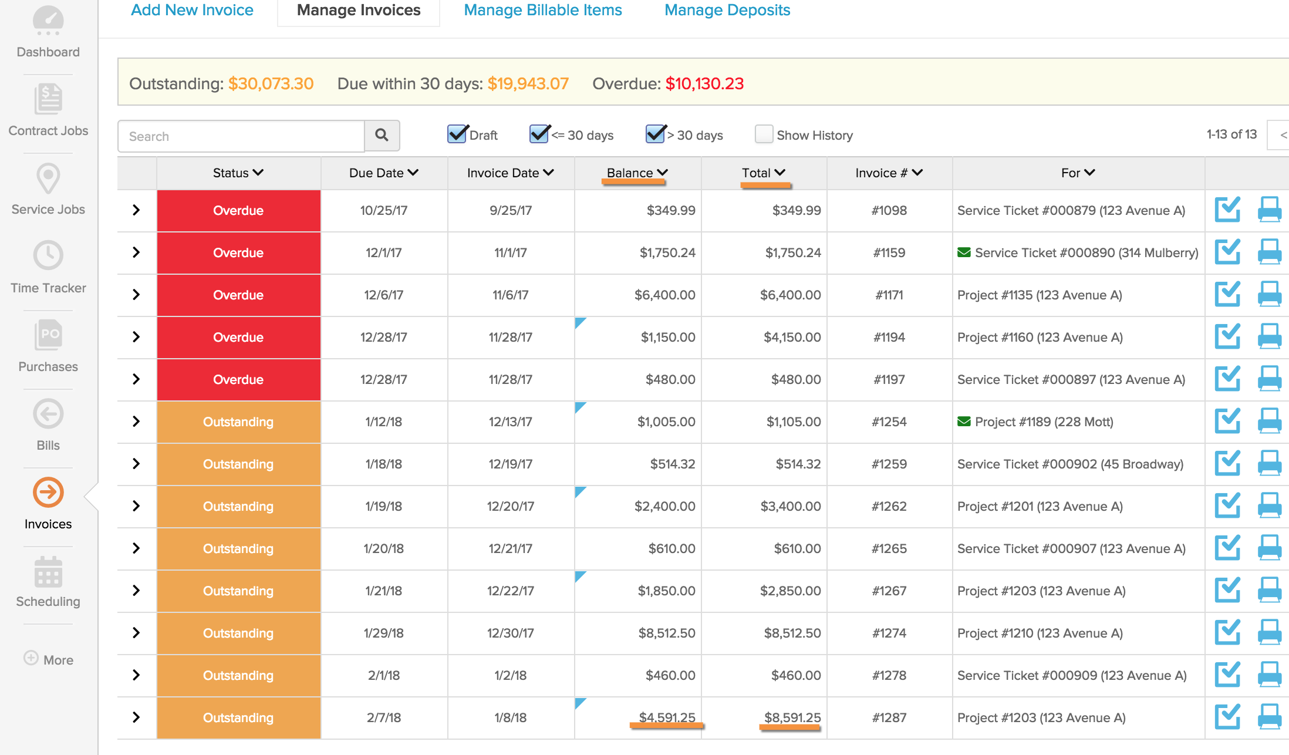The image size is (1289, 755).
Task: Print invoice #1159
Action: [1270, 252]
